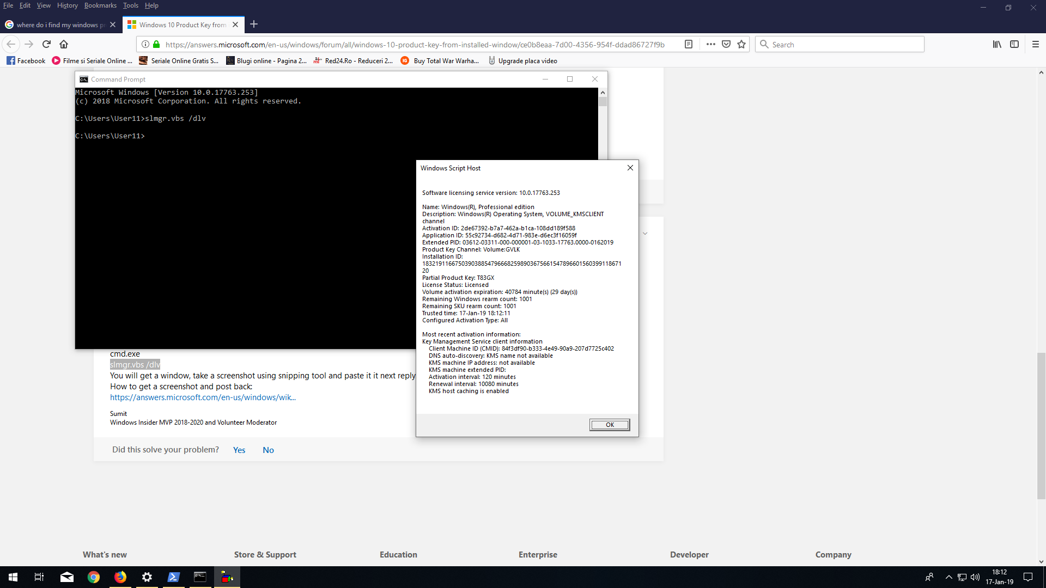The height and width of the screenshot is (588, 1046).
Task: Open Windows Start menu
Action: 13,577
